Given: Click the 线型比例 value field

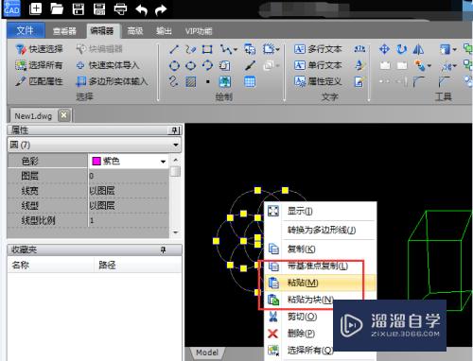Looking at the screenshot, I should [x=129, y=220].
